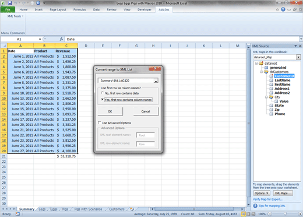The width and height of the screenshot is (303, 217).
Task: Close the Convert range to XML List dialog
Action: [x=155, y=68]
